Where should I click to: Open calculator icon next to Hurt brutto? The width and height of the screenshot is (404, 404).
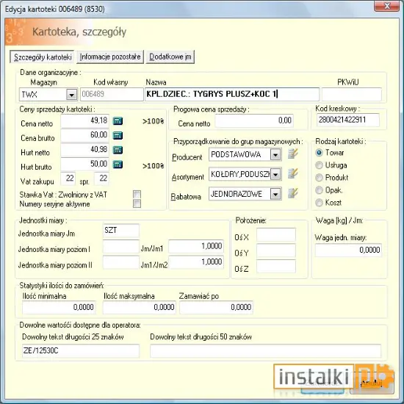[118, 164]
